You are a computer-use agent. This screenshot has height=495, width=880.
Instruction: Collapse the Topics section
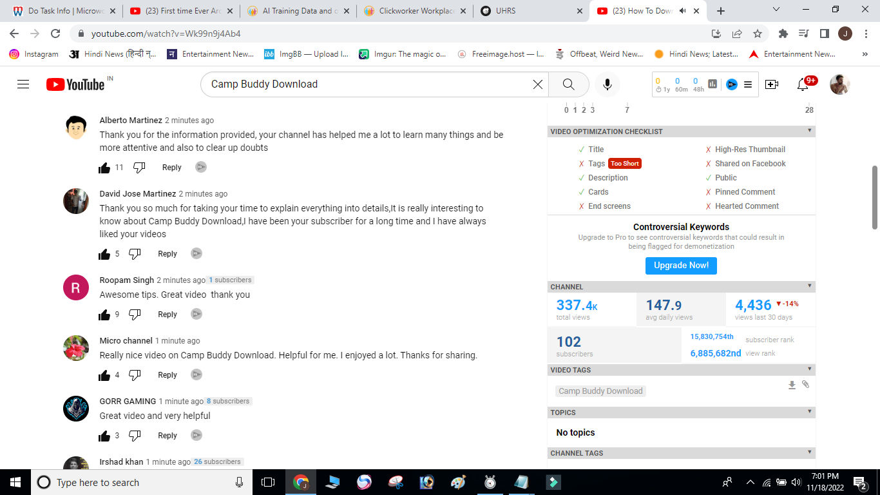810,412
